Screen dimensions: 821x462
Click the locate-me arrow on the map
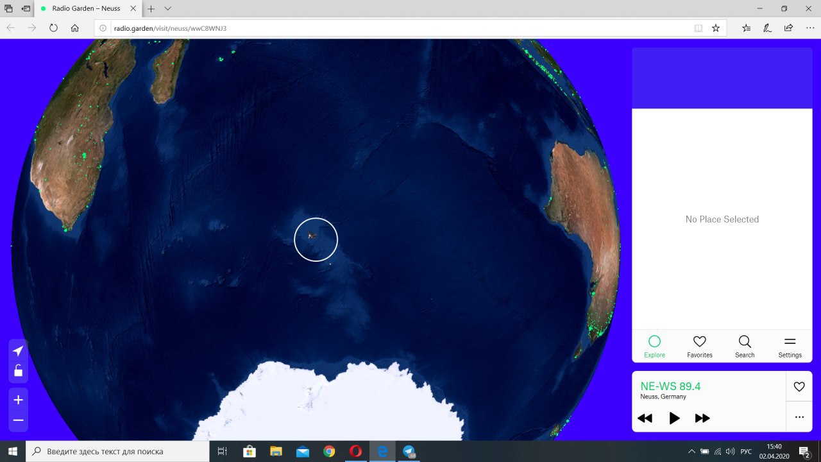coord(18,351)
